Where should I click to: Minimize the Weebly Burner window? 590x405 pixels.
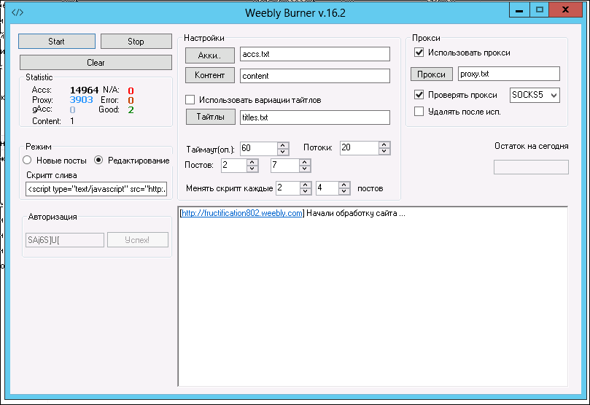coord(519,9)
